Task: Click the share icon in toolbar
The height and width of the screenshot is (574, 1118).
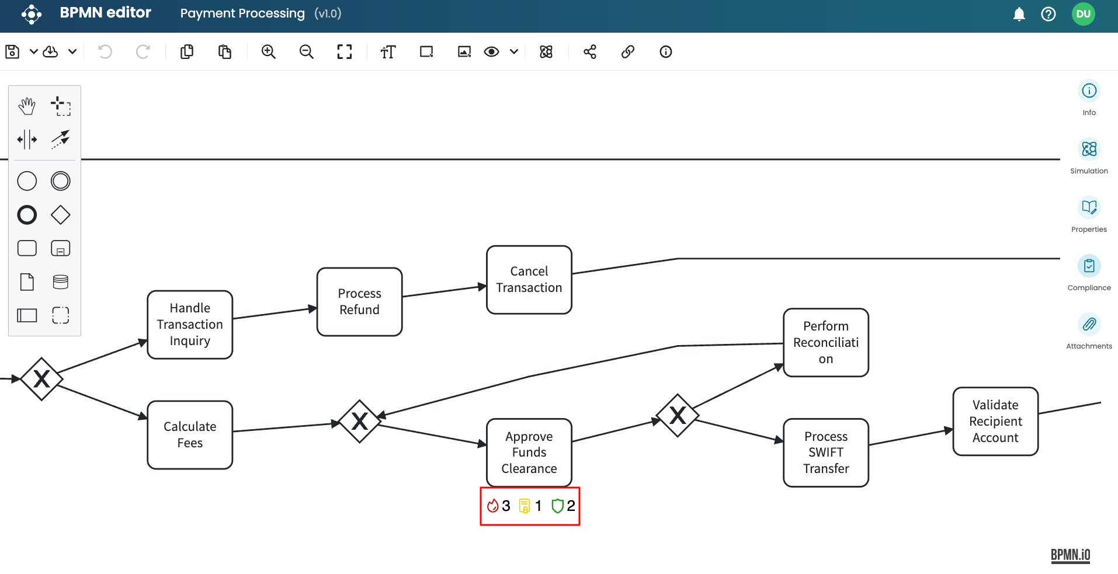Action: [589, 52]
